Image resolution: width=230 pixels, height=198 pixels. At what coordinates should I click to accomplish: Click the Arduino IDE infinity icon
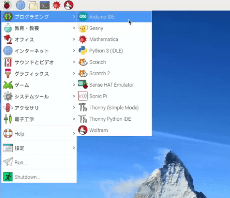[83, 17]
